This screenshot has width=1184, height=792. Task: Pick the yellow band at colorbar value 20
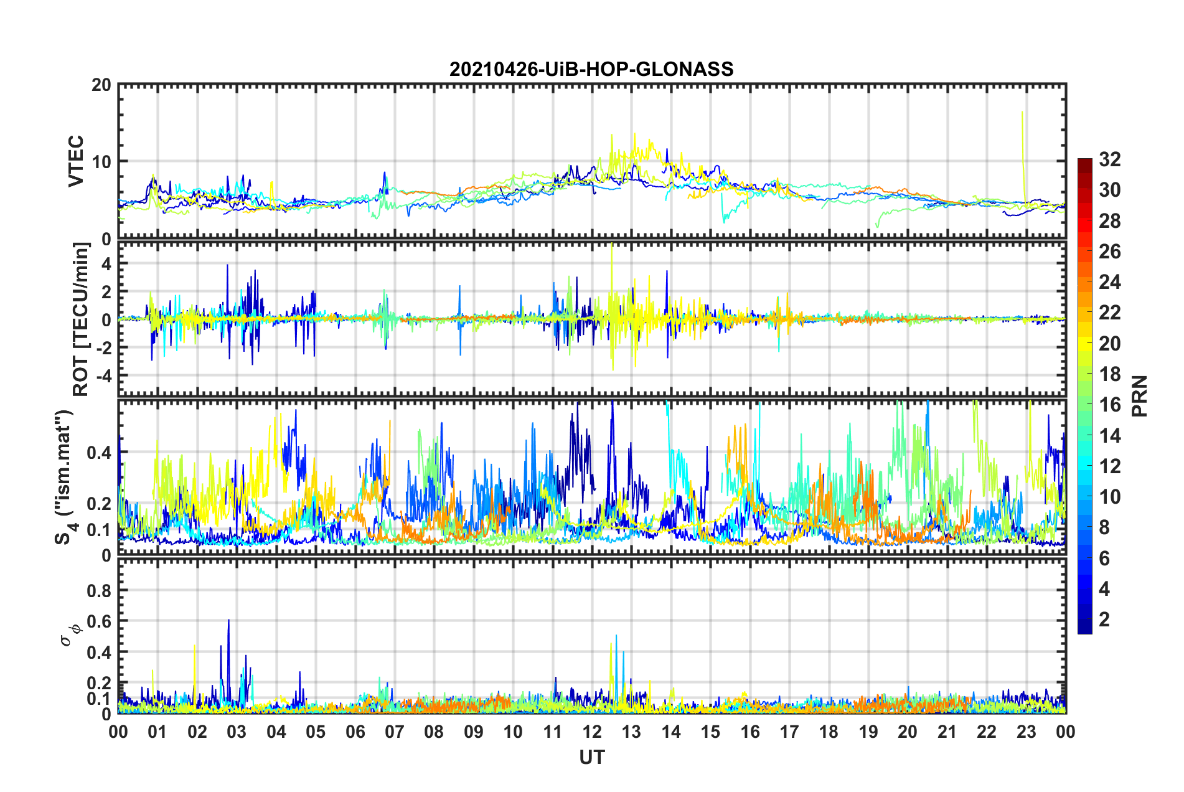coord(1084,344)
